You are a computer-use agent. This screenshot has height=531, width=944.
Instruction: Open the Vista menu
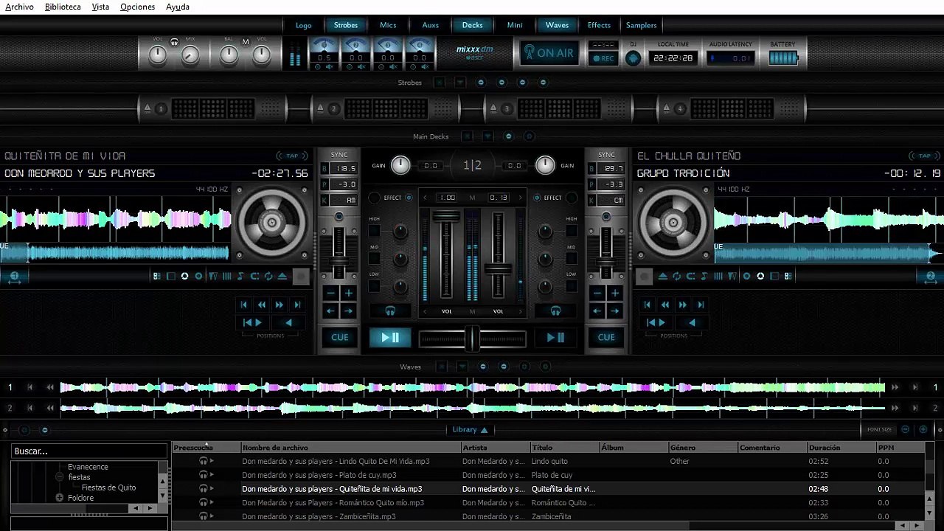click(101, 7)
